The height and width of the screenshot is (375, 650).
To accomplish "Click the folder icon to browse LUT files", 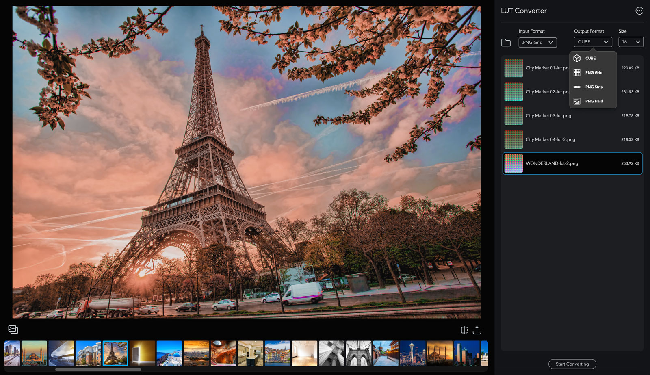I will pyautogui.click(x=506, y=43).
